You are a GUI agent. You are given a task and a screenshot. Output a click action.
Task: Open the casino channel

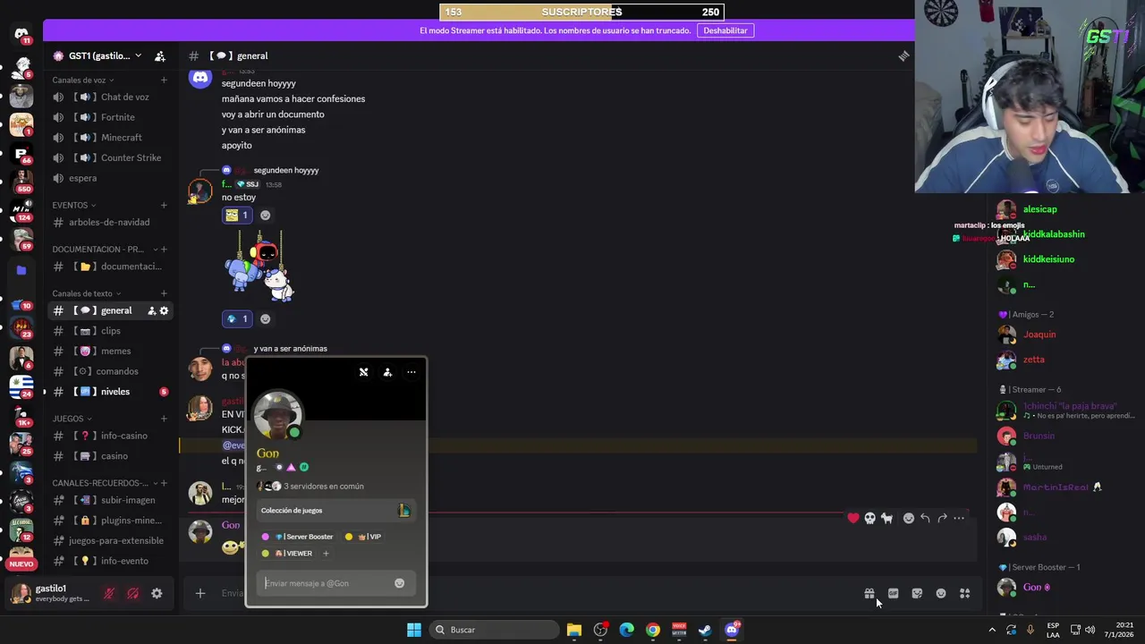pyautogui.click(x=111, y=456)
